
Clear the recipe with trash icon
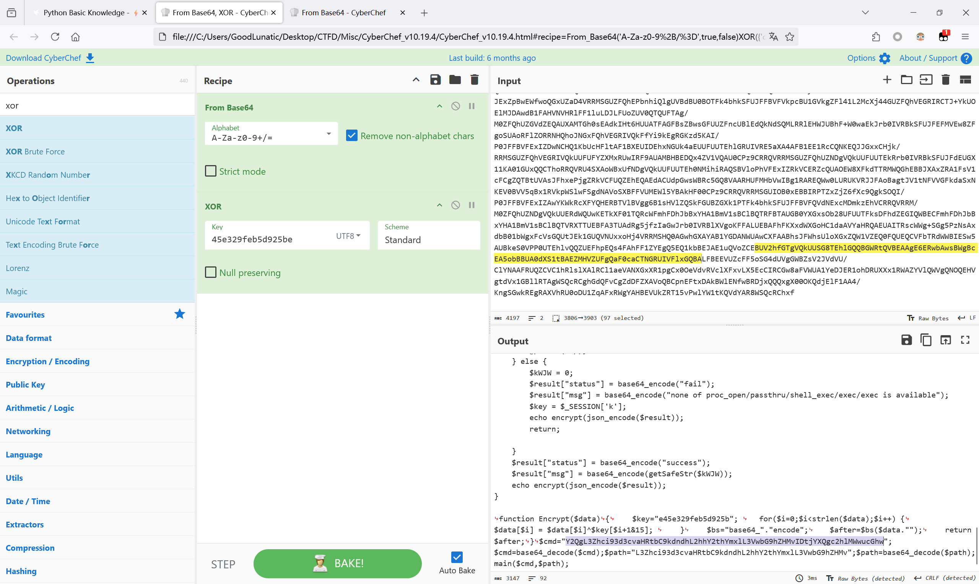474,80
